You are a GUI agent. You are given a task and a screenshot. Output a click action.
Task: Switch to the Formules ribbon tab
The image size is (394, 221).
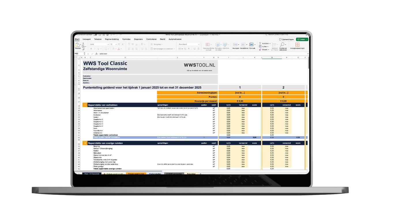(x=126, y=39)
